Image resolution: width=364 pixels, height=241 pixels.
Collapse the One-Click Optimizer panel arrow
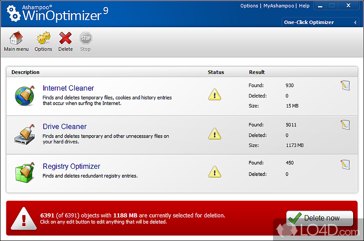tap(355, 22)
